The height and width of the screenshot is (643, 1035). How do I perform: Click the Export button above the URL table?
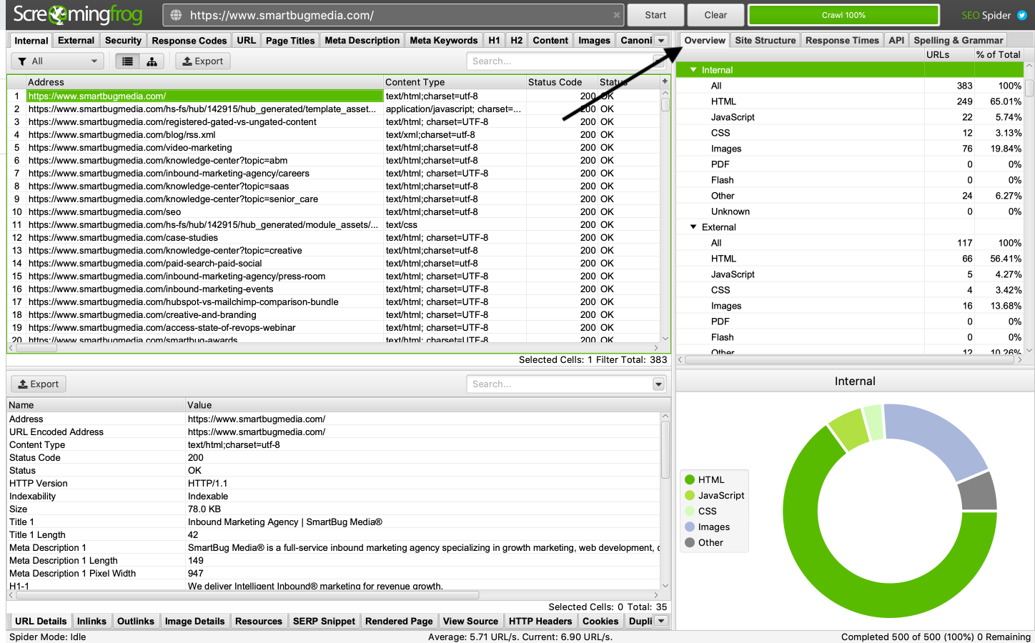point(202,61)
